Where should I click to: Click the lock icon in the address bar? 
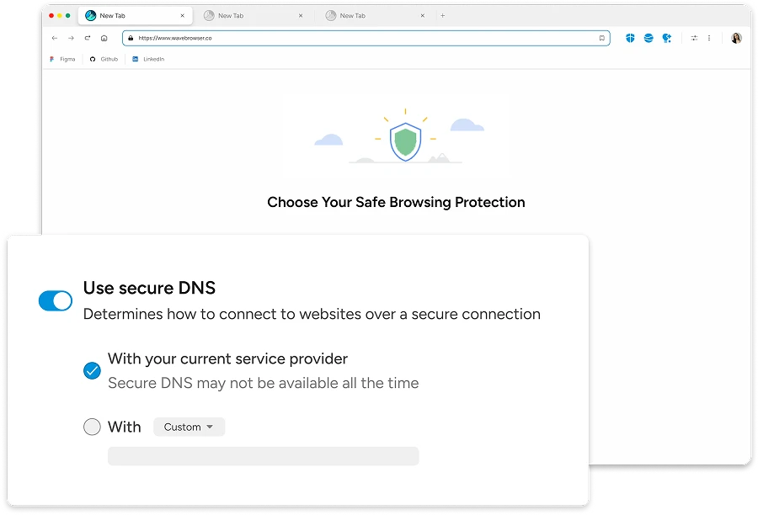[x=129, y=38]
